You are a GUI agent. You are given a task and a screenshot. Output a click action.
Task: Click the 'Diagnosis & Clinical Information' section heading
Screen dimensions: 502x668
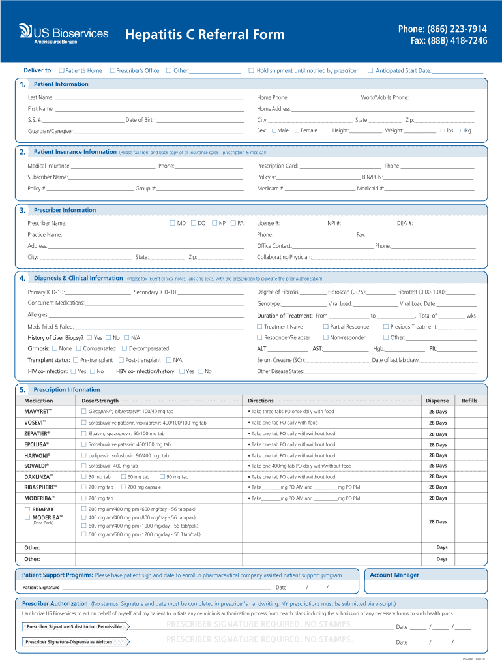pyautogui.click(x=78, y=278)
